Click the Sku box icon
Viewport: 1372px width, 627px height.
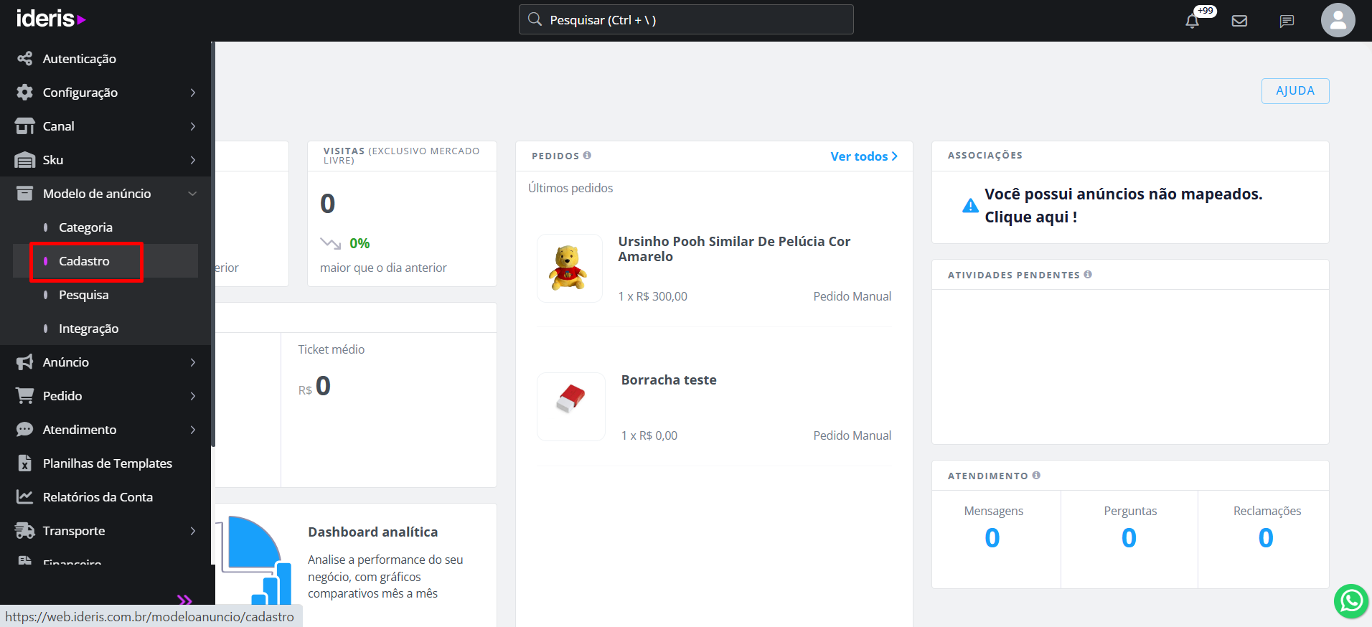pos(25,160)
